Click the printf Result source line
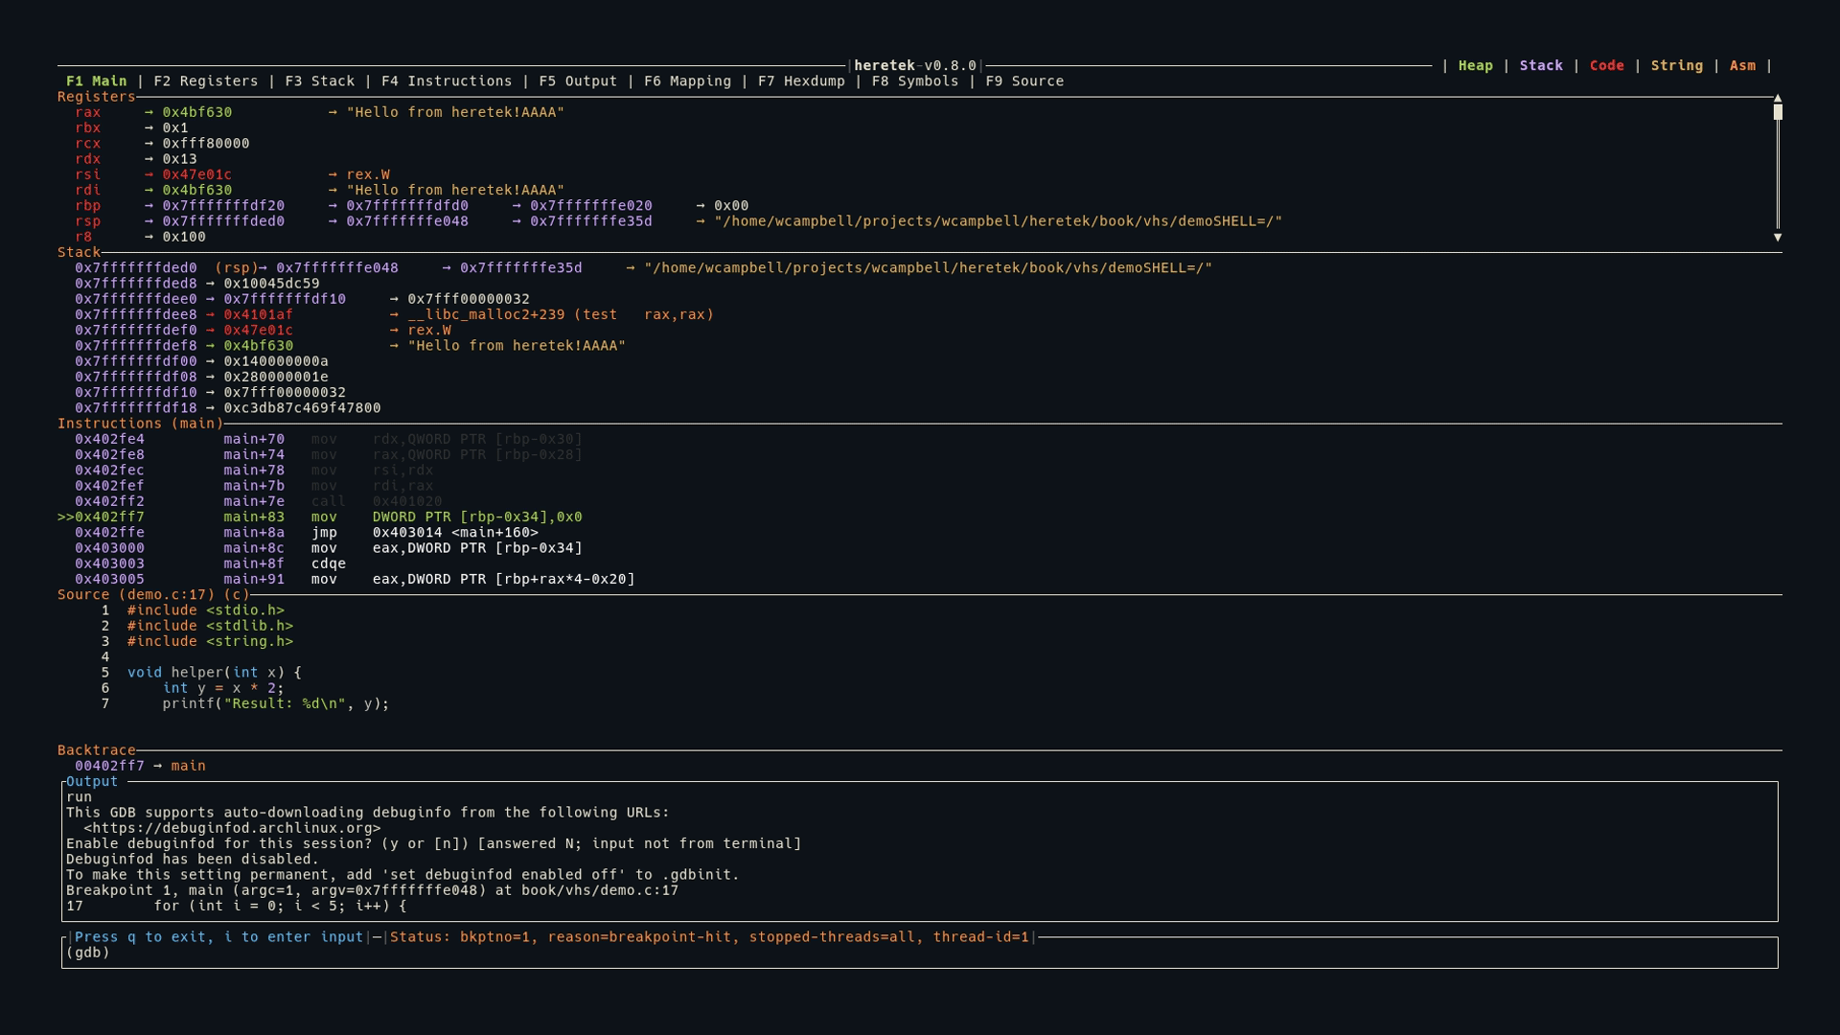This screenshot has width=1840, height=1035. (x=276, y=704)
